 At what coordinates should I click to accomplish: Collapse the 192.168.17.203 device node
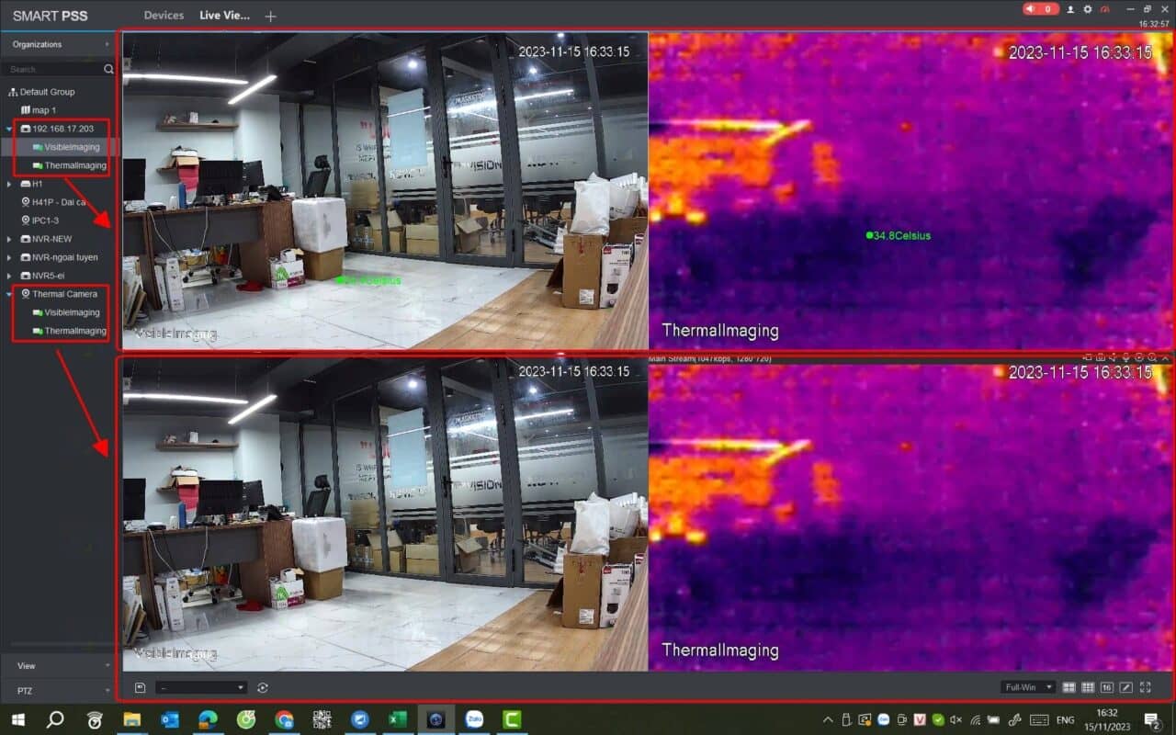pyautogui.click(x=9, y=129)
